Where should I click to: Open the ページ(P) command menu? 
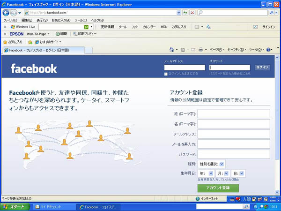(x=217, y=50)
